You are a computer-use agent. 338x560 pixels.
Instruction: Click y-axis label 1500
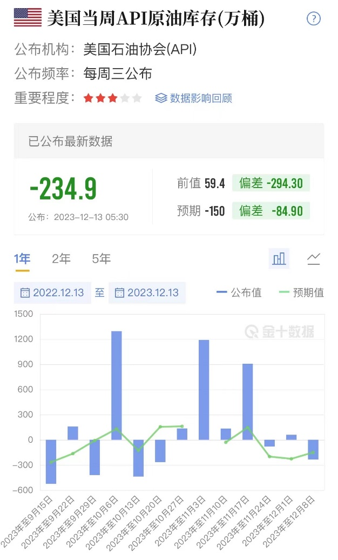(x=23, y=314)
